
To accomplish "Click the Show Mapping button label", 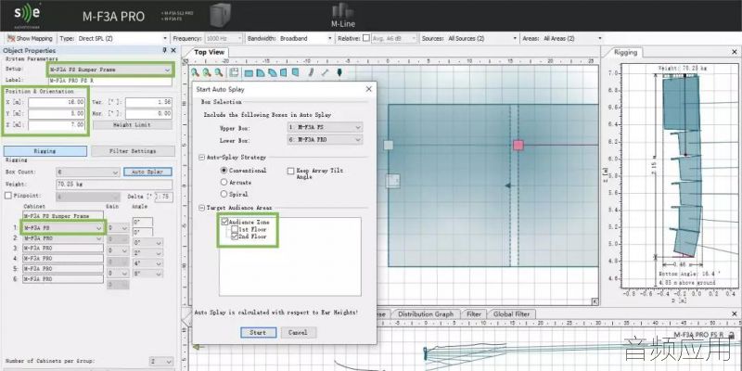I will click(34, 38).
